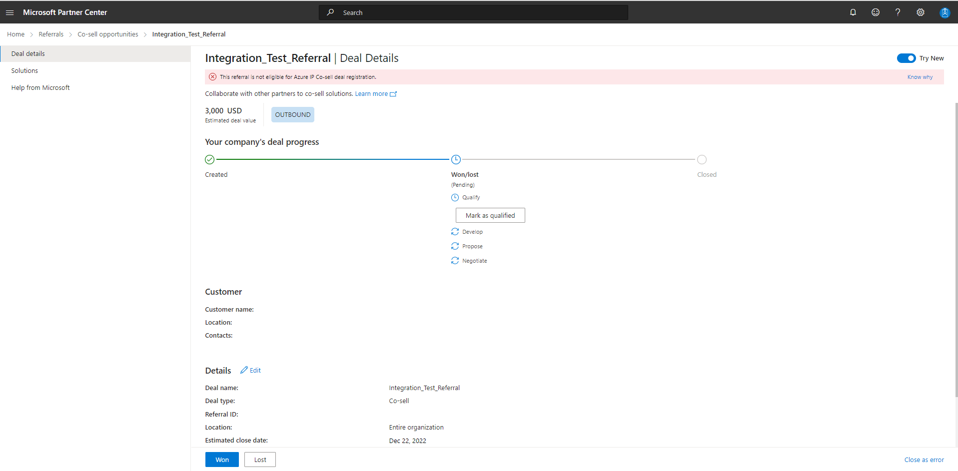
Task: Open the user account avatar
Action: point(945,12)
